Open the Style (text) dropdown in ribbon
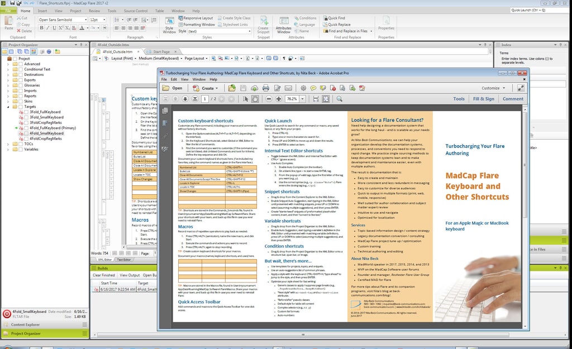 click(250, 31)
